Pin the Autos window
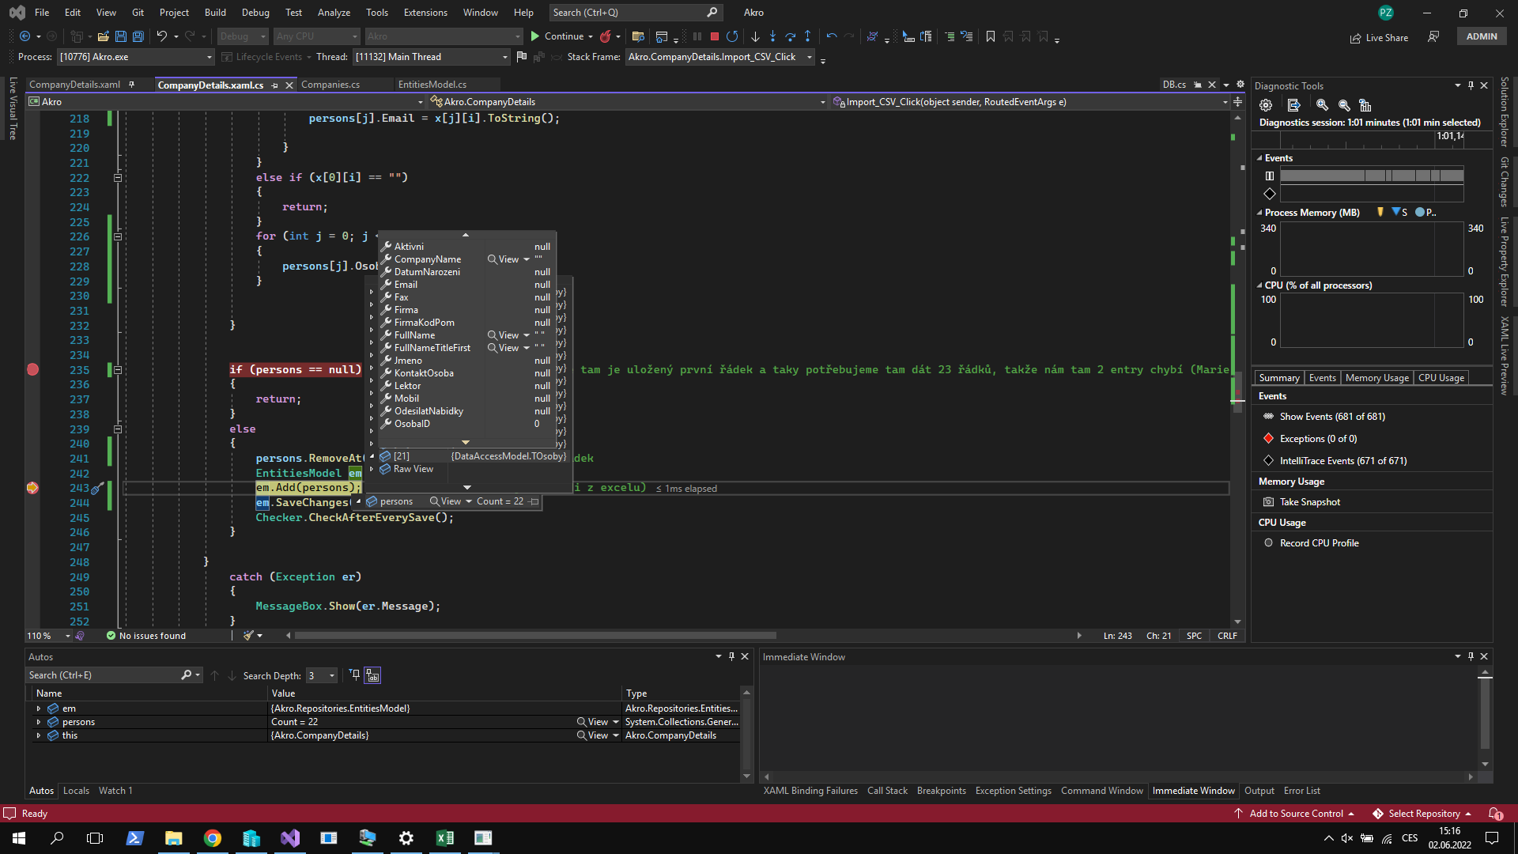The height and width of the screenshot is (854, 1518). coord(731,656)
